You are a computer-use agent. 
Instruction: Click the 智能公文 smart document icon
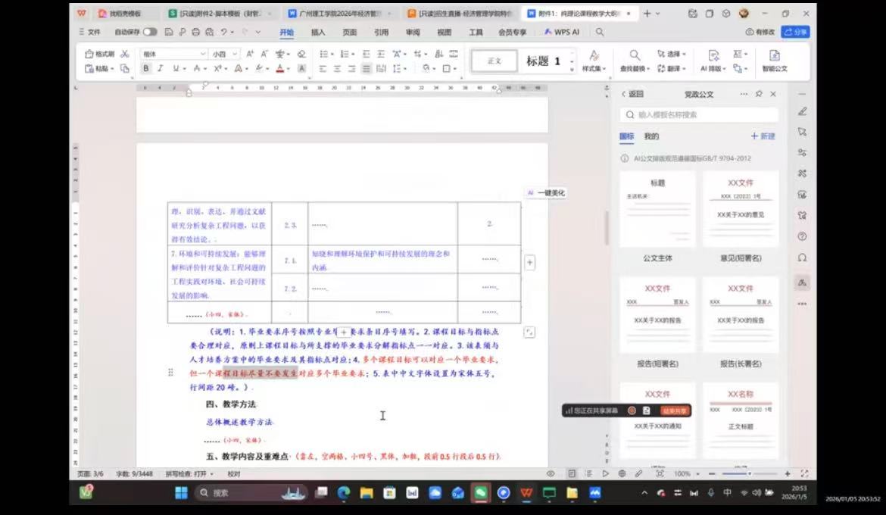click(x=774, y=61)
